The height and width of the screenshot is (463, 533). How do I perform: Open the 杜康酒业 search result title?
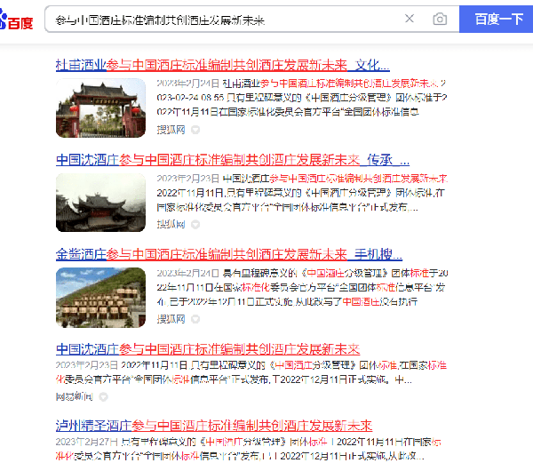click(x=222, y=65)
